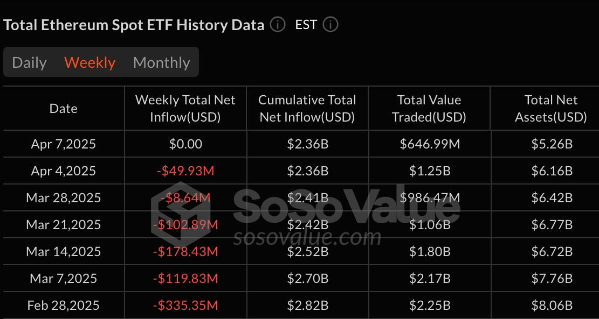Click the -$102.89M inflow cell
599x319 pixels.
coord(185,224)
